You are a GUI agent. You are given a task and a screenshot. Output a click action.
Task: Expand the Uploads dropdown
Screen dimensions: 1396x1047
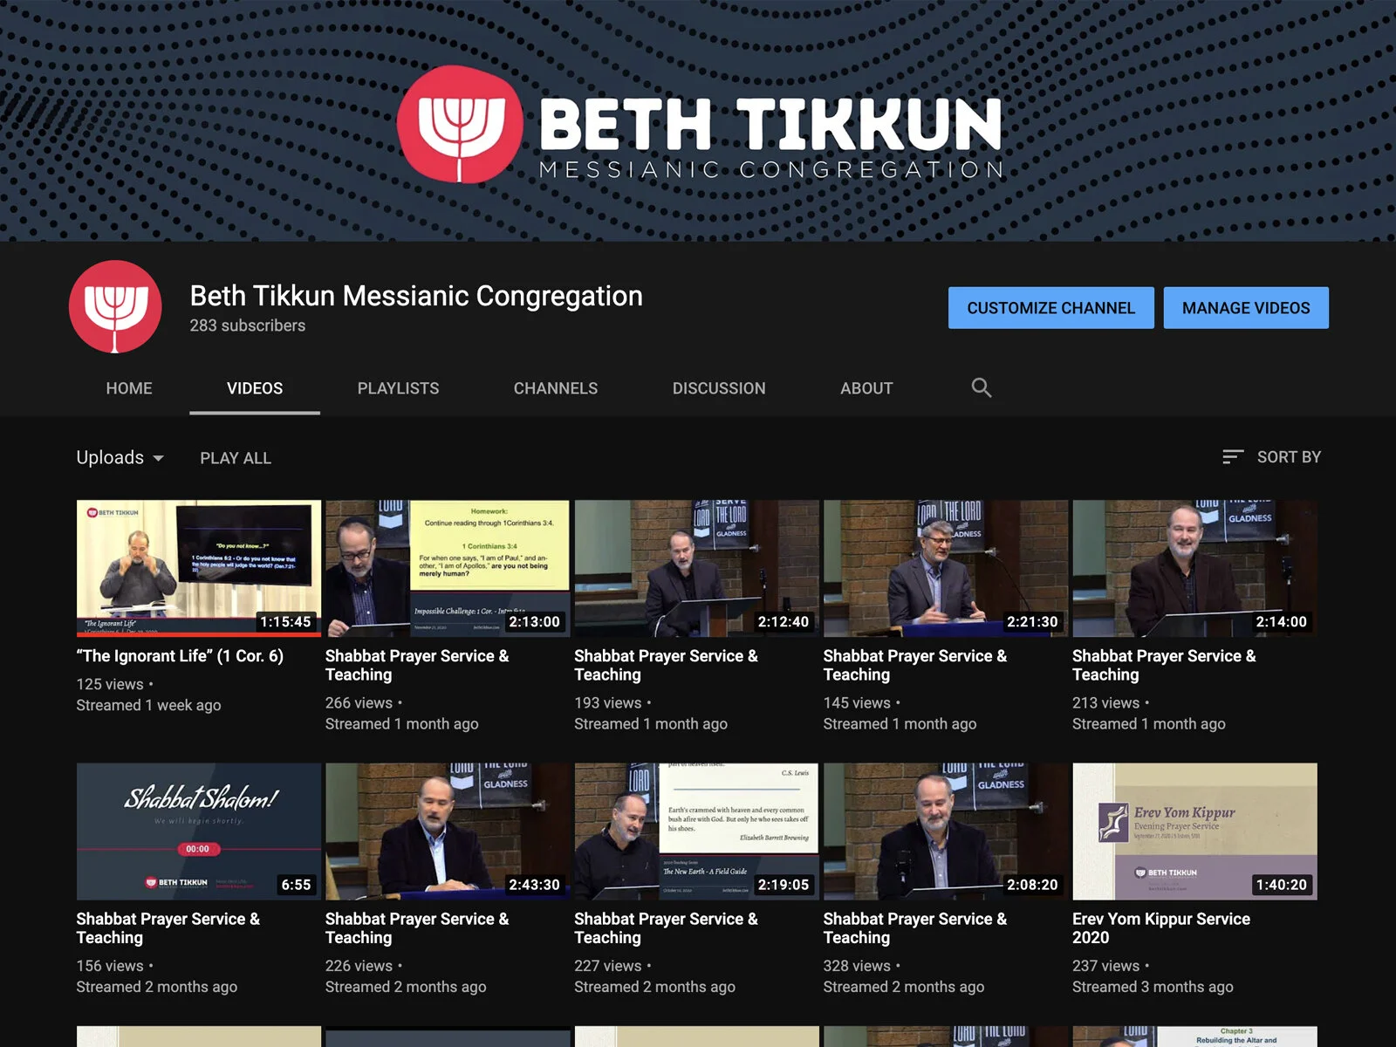[x=120, y=457]
